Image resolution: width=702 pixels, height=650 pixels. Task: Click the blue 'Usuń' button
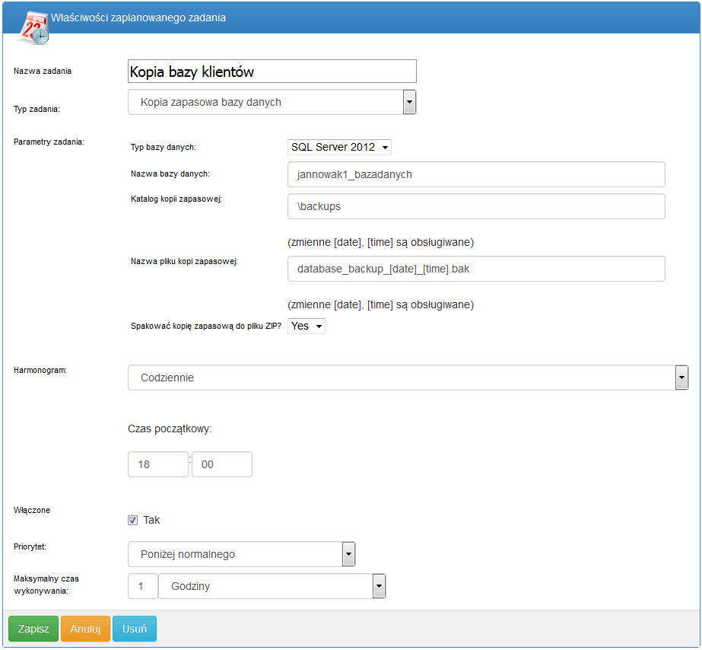point(135,629)
